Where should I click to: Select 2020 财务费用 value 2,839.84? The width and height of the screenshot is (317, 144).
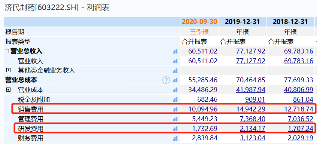[x=205, y=138]
